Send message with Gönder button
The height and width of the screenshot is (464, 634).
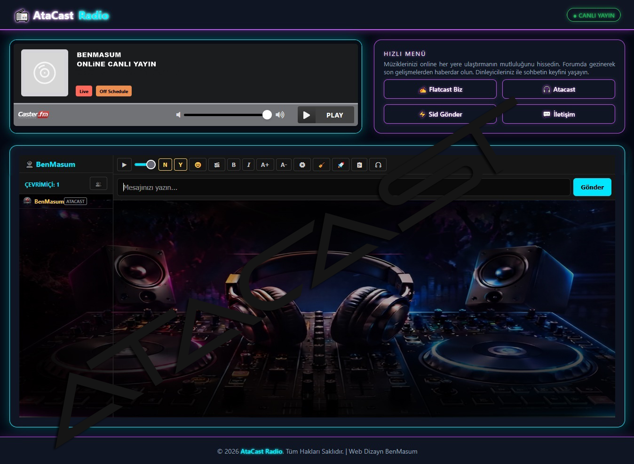click(x=592, y=187)
